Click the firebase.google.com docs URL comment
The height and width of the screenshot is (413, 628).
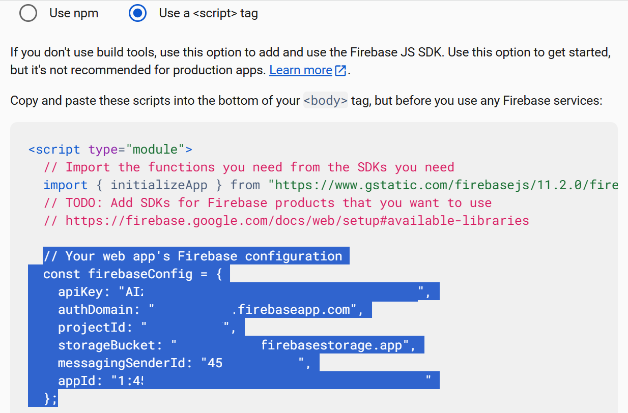pyautogui.click(x=286, y=221)
